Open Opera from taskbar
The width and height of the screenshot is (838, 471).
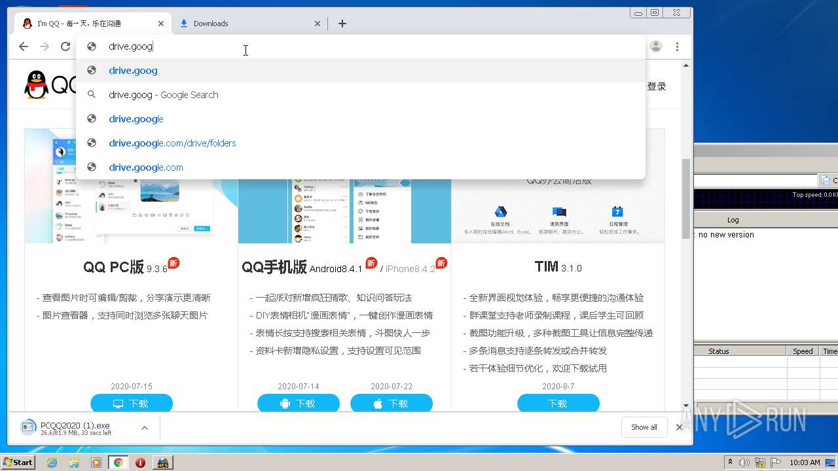[140, 462]
